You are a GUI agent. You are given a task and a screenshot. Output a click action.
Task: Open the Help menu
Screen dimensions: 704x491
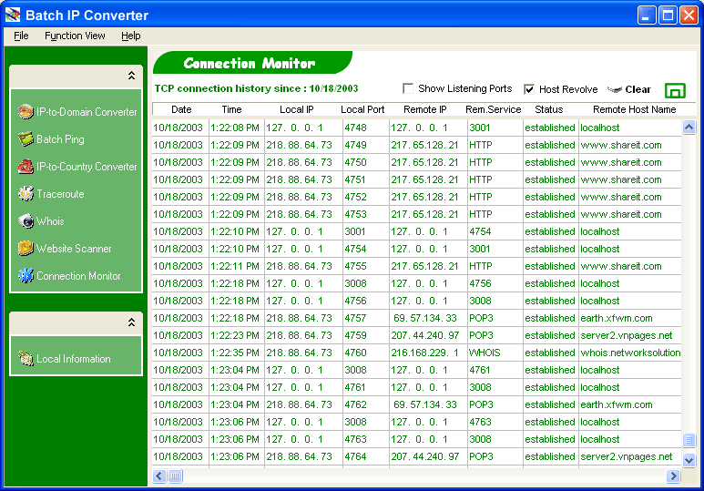(131, 36)
